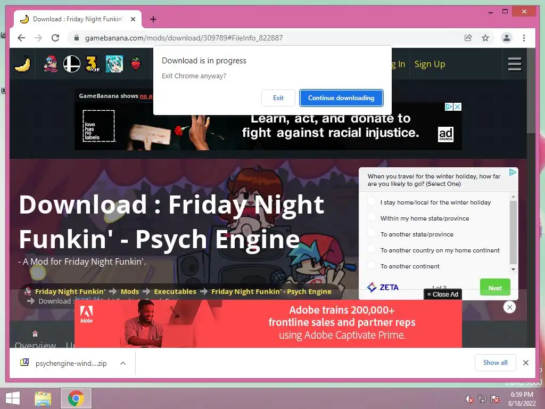This screenshot has width=545, height=409.
Task: Open the Executables breadcrumb link
Action: coord(175,291)
